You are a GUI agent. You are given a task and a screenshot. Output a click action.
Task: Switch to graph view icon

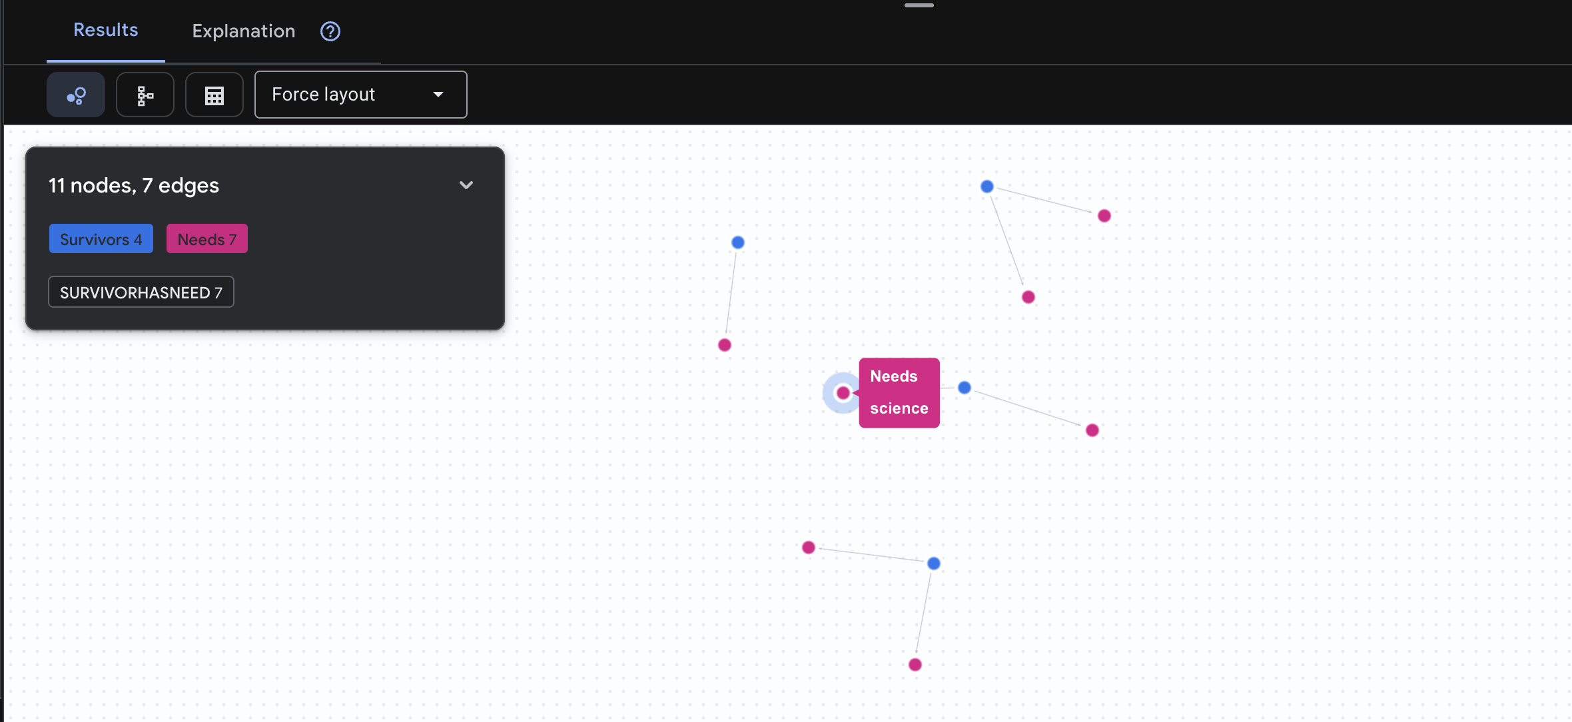tap(76, 95)
